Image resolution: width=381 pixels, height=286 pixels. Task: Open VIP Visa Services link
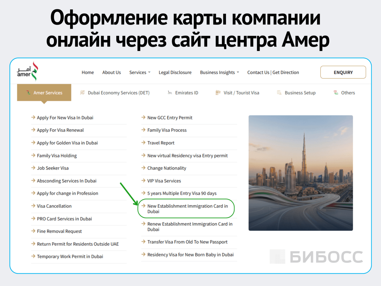(x=164, y=181)
